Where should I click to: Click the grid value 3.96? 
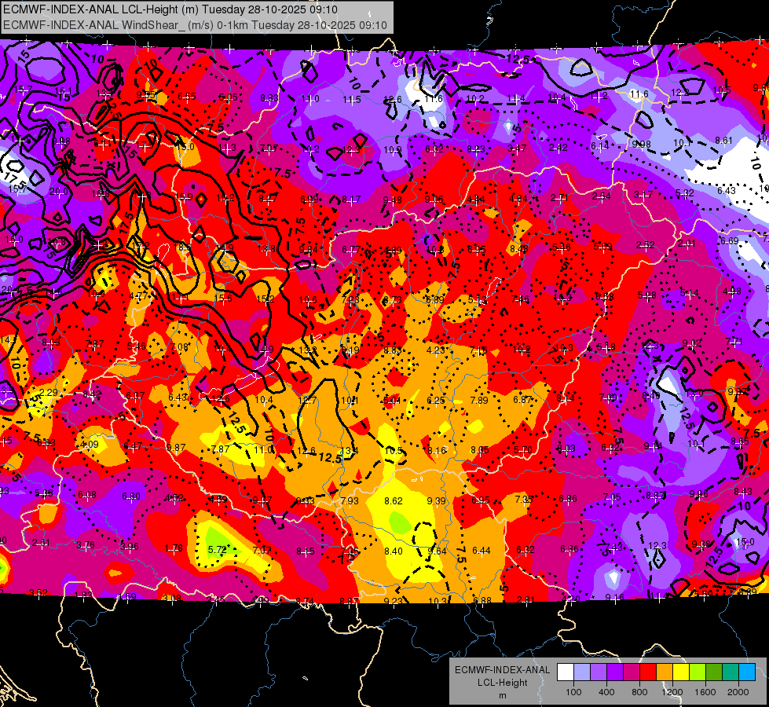pyautogui.click(x=130, y=546)
